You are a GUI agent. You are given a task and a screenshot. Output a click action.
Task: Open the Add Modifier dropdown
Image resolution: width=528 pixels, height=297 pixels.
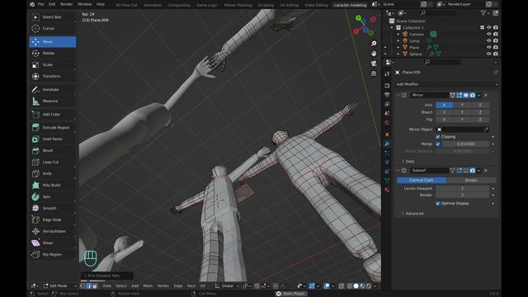pyautogui.click(x=447, y=84)
